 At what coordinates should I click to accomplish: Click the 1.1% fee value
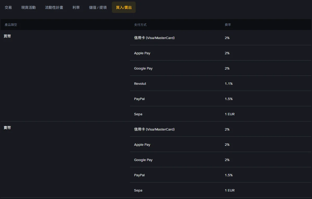coord(229,84)
